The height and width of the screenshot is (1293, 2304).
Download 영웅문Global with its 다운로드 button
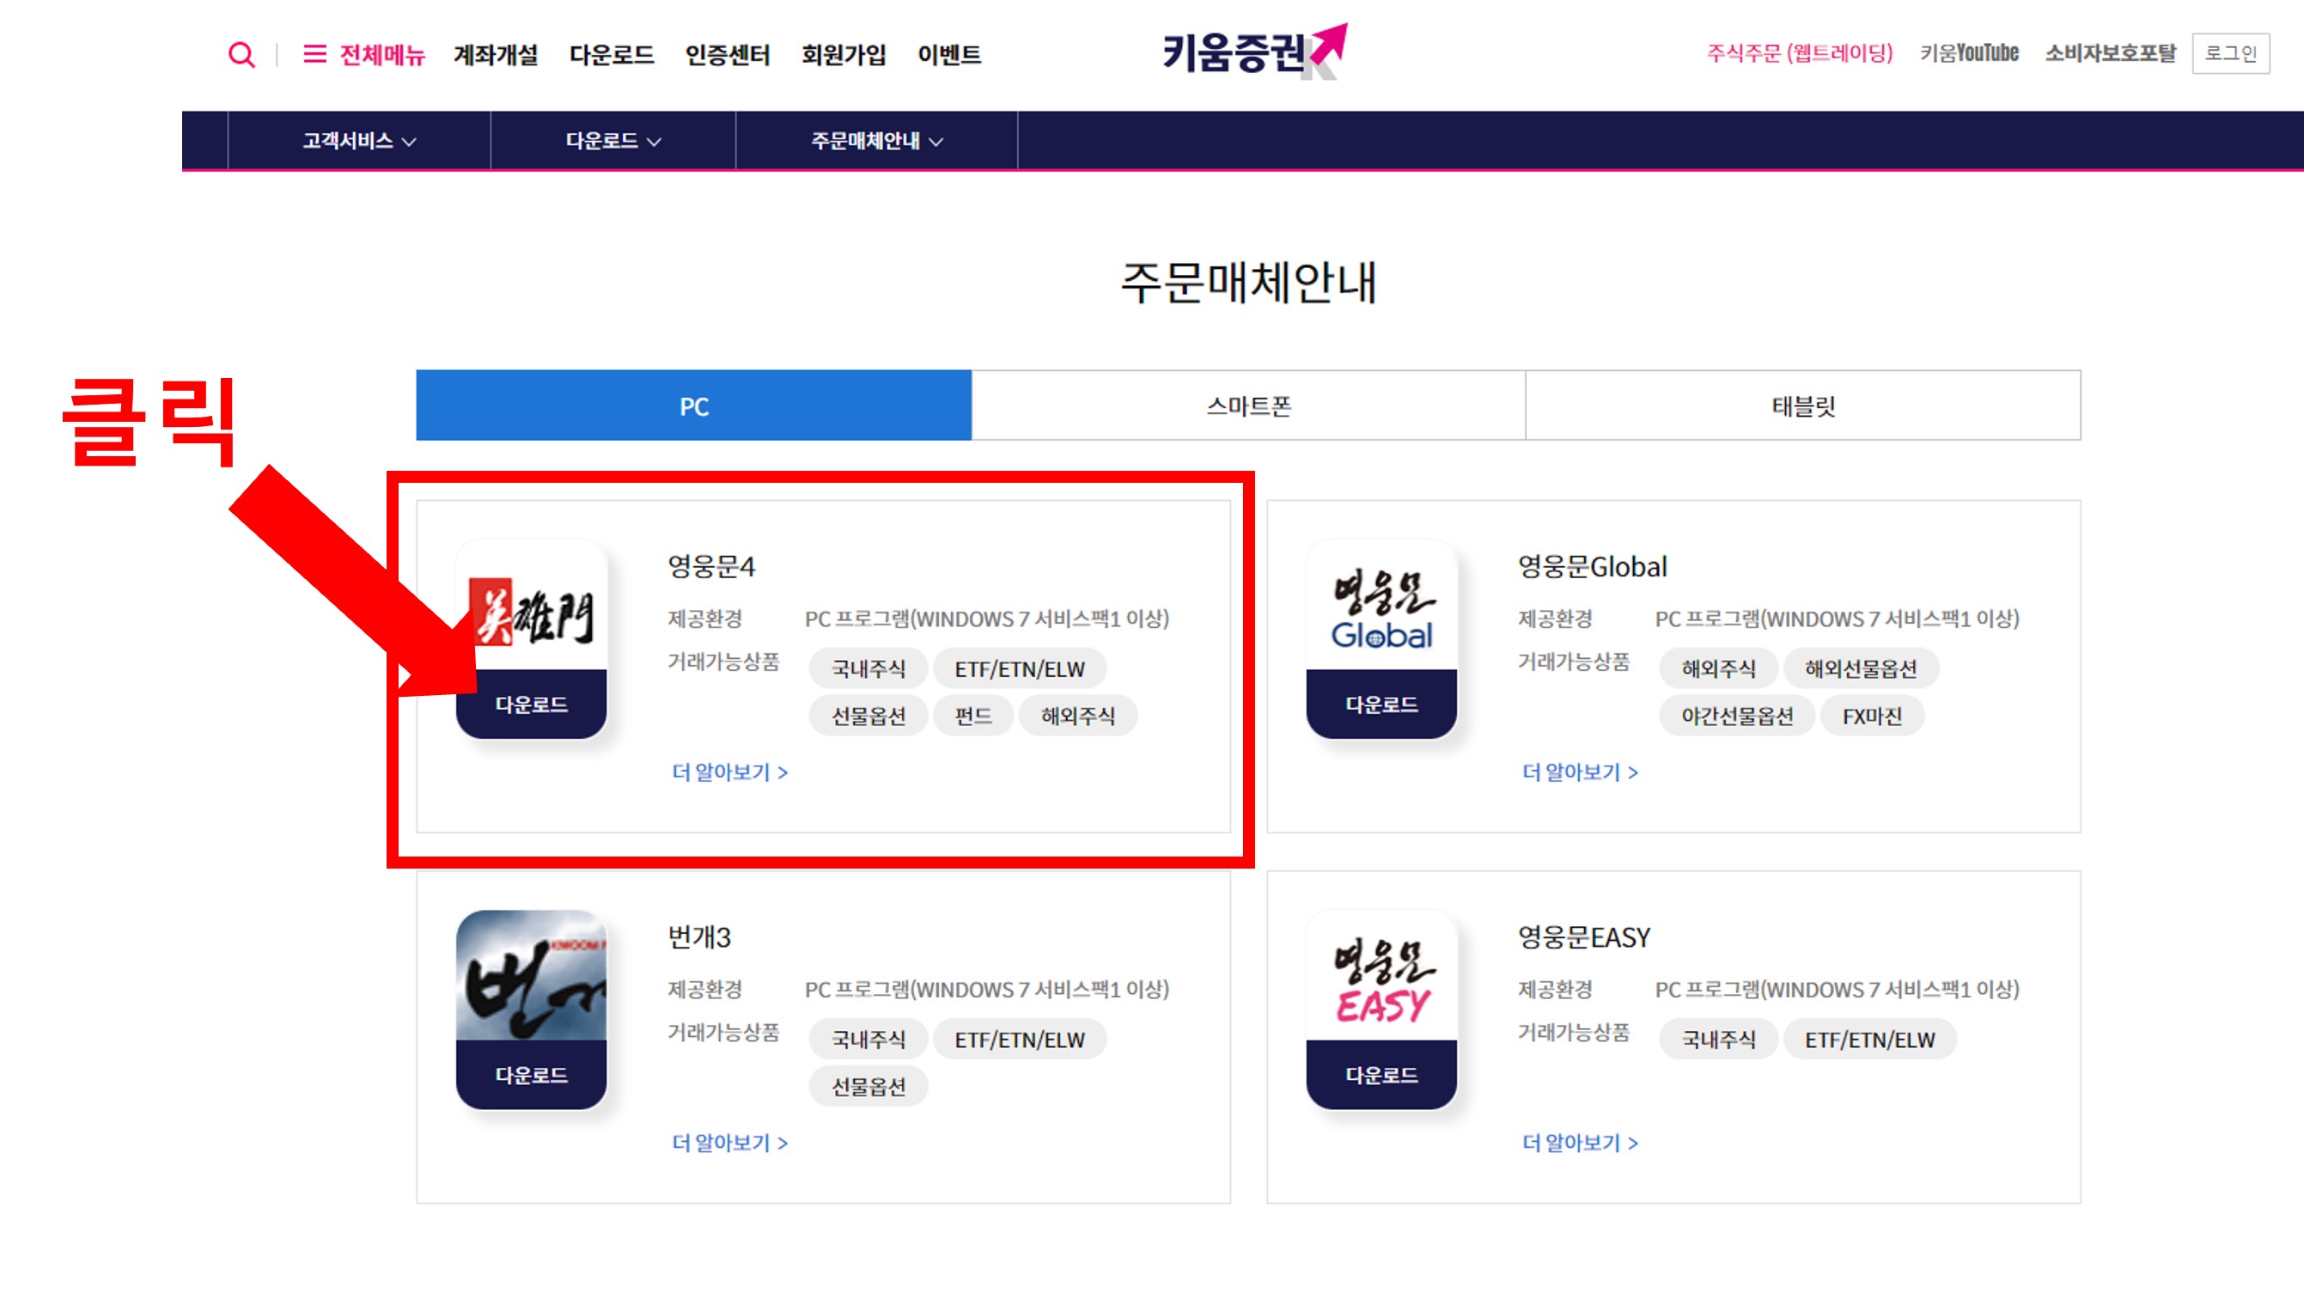(x=1381, y=704)
